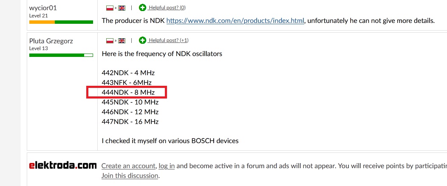This screenshot has width=447, height=186.
Task: Click the elektroda.com logo
Action: click(63, 166)
